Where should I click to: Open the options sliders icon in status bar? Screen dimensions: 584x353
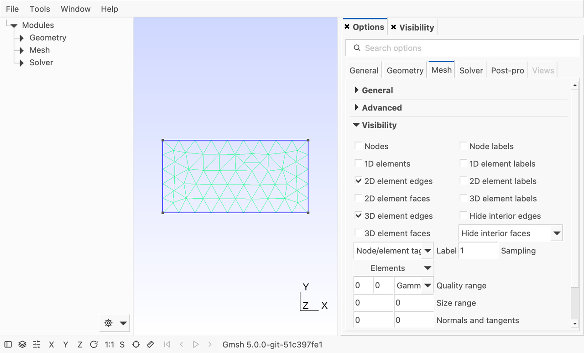coord(37,344)
